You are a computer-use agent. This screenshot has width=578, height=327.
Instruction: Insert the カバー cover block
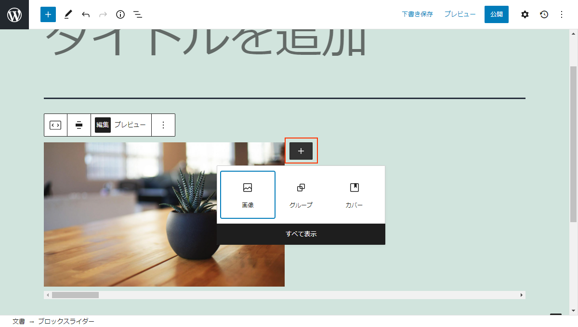(354, 195)
